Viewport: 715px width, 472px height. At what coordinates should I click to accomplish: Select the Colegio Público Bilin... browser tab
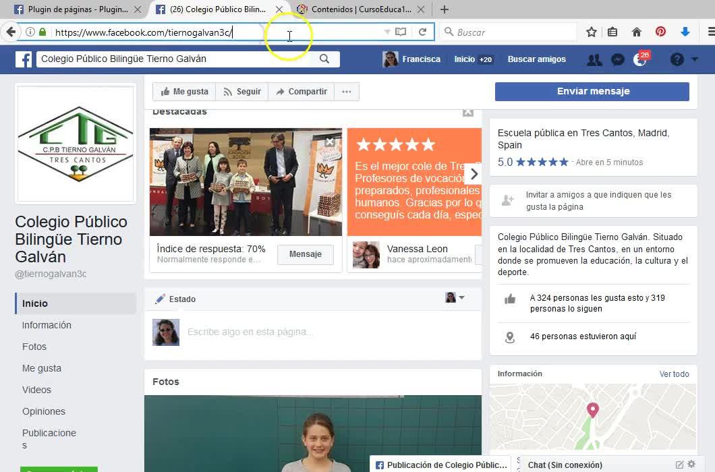point(210,9)
